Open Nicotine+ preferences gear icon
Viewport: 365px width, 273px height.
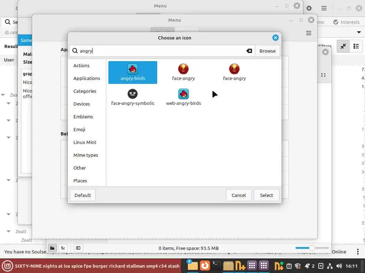tap(309, 9)
